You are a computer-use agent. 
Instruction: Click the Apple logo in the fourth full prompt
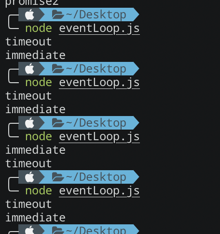pyautogui.click(x=29, y=177)
